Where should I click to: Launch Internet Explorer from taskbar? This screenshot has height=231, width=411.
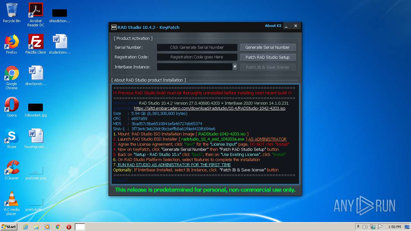(25, 227)
